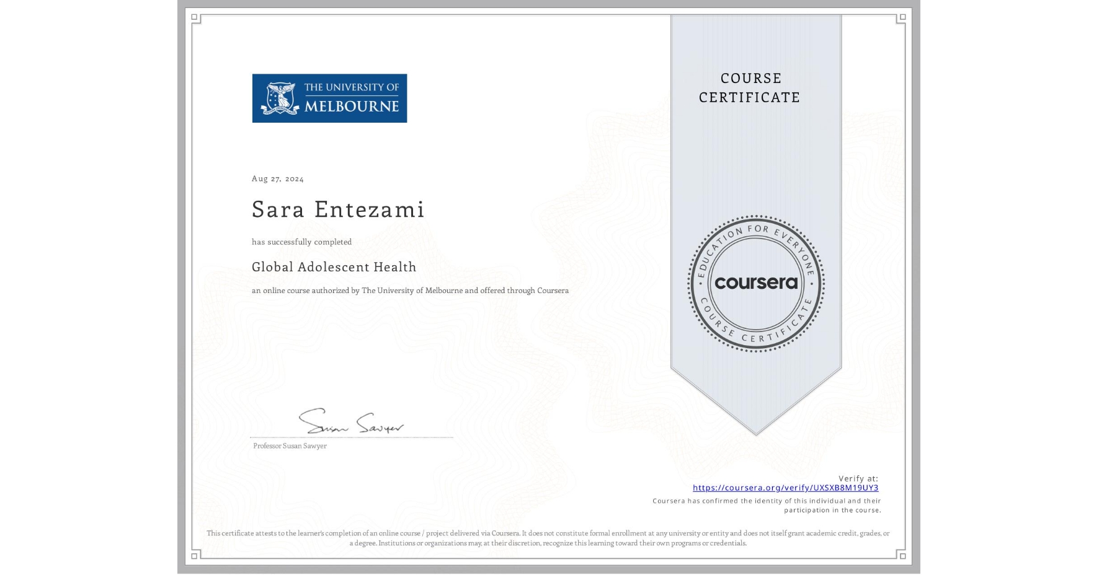
Task: Click the text 'has successfully completed'
Action: 301,242
